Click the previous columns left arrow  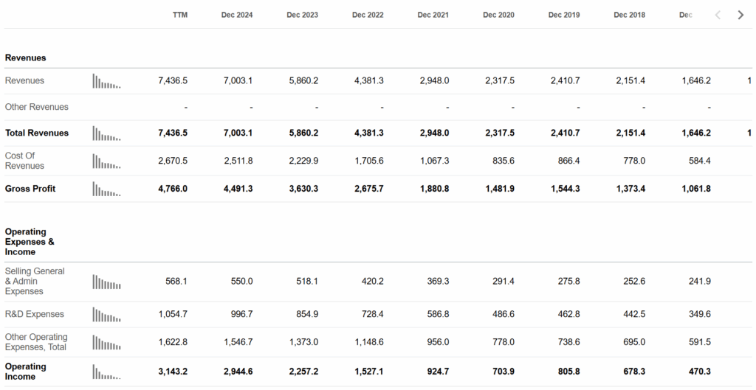[718, 15]
